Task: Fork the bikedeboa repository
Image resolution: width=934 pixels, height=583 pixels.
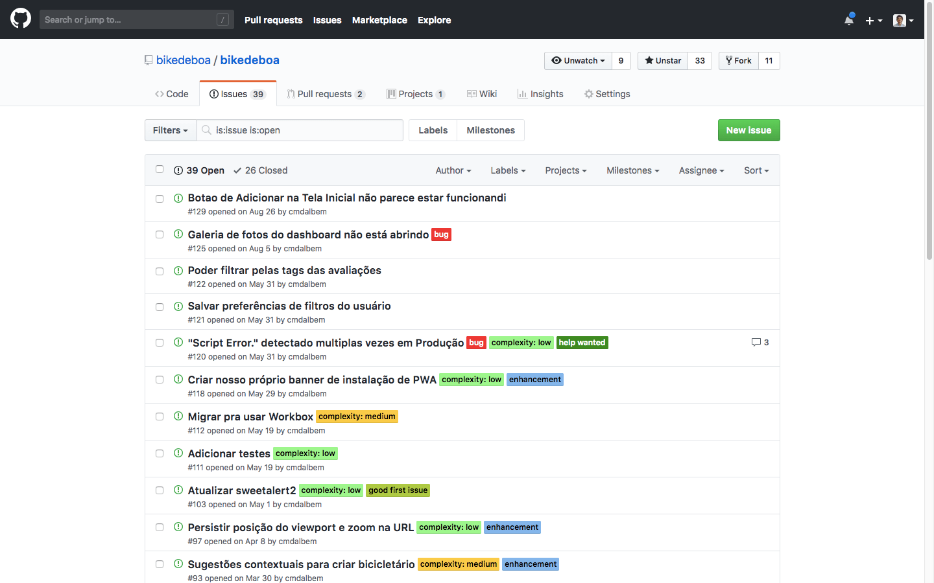Action: coord(739,61)
